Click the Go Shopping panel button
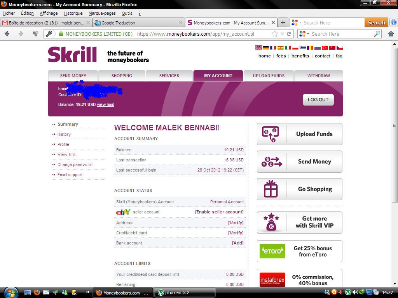This screenshot has width=398, height=298. (300, 189)
